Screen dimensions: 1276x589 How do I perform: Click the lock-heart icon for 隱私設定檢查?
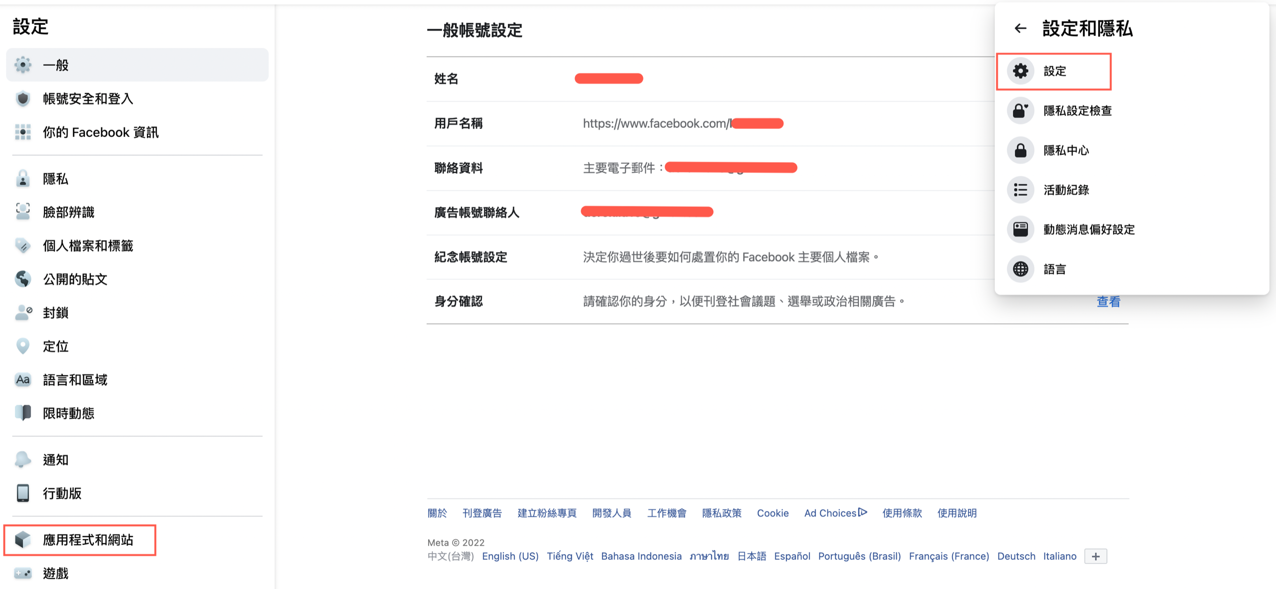1020,111
